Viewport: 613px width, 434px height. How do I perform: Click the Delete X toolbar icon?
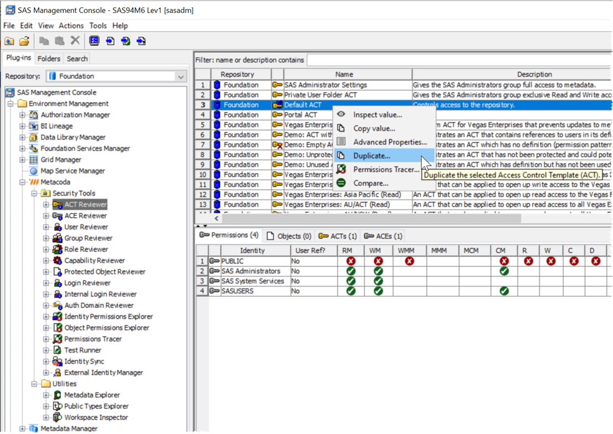[75, 40]
